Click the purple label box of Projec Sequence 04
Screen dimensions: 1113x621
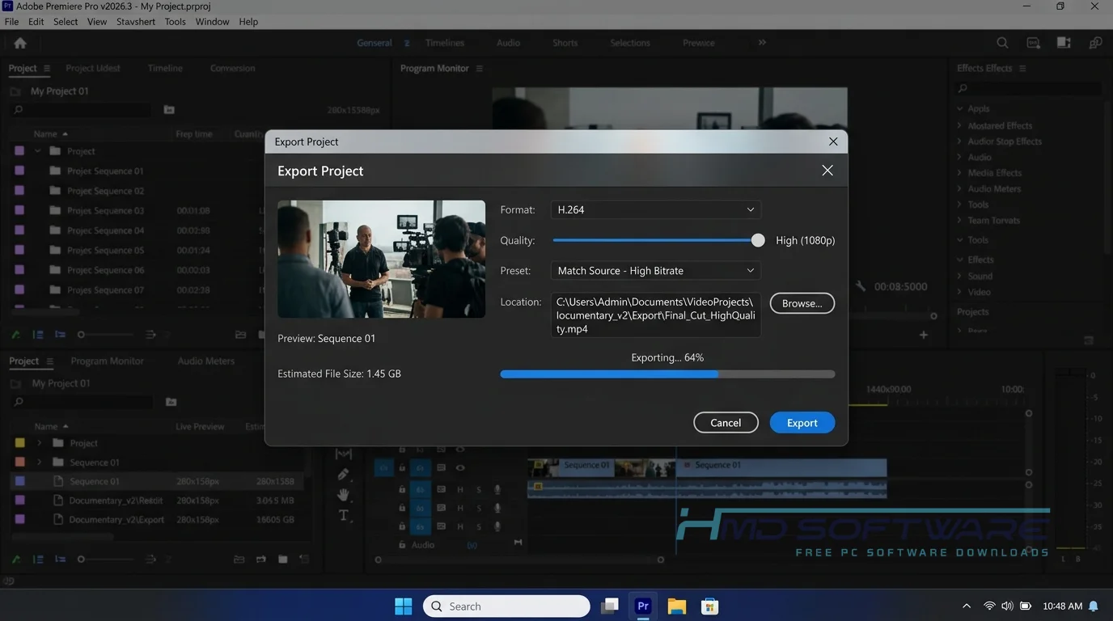[19, 230]
